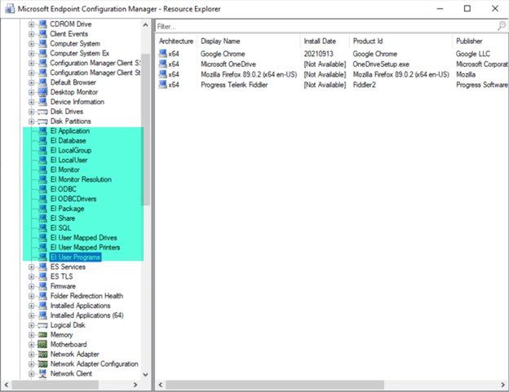The width and height of the screenshot is (509, 392).
Task: Sort by the Display Name column header
Action: 249,42
